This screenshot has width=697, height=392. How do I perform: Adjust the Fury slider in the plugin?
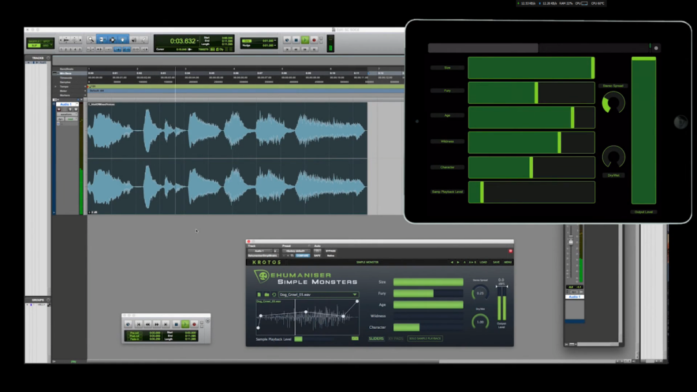[428, 293]
